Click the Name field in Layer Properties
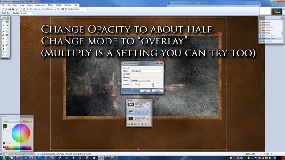This screenshot has width=285, height=160. (147, 71)
